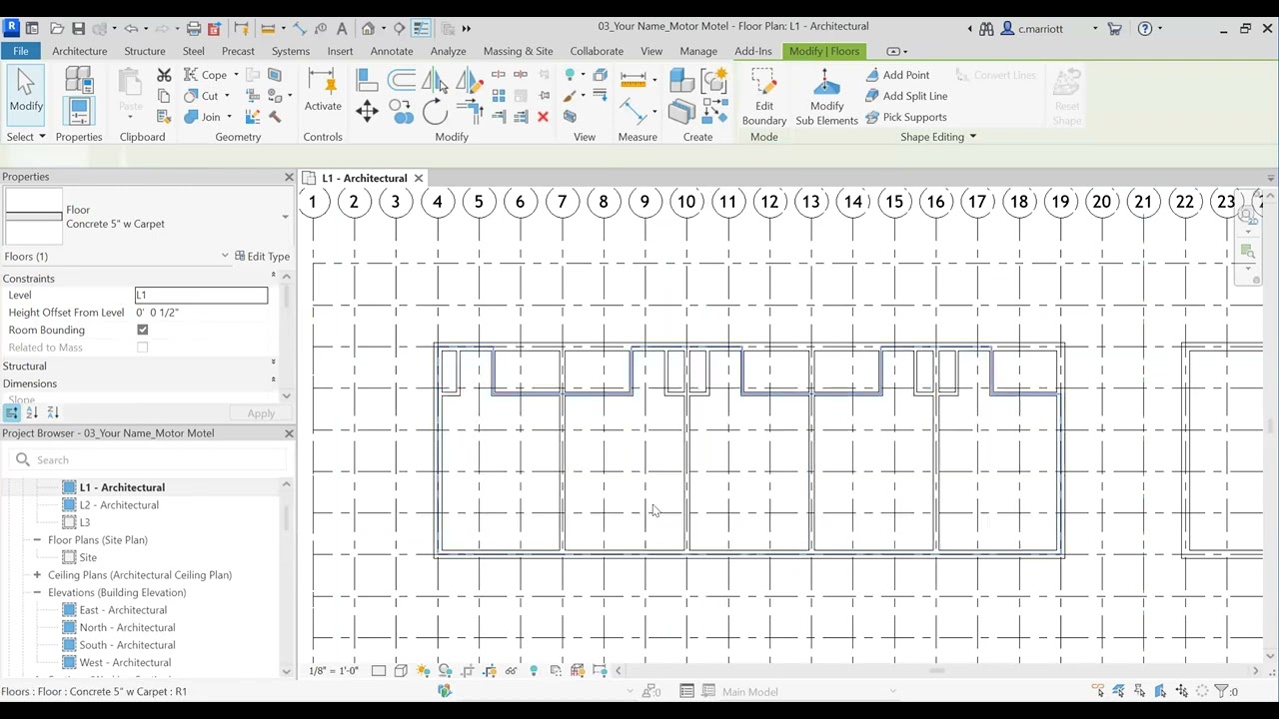The width and height of the screenshot is (1279, 719).
Task: Click the Text 'A' icon in quick access
Action: (x=342, y=28)
